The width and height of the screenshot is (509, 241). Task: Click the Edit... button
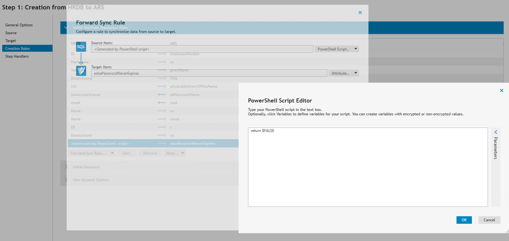click(x=127, y=153)
